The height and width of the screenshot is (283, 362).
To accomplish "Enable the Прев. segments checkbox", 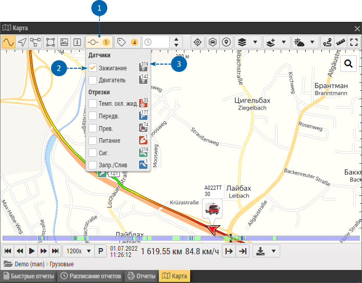I will coord(93,128).
